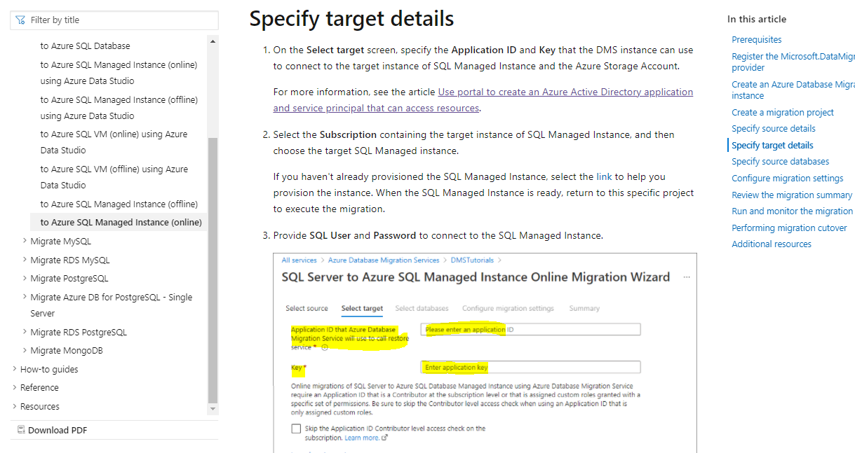Viewport: 855px width, 453px height.
Task: Click the 'link' hyperlink to provision instance
Action: pyautogui.click(x=604, y=177)
